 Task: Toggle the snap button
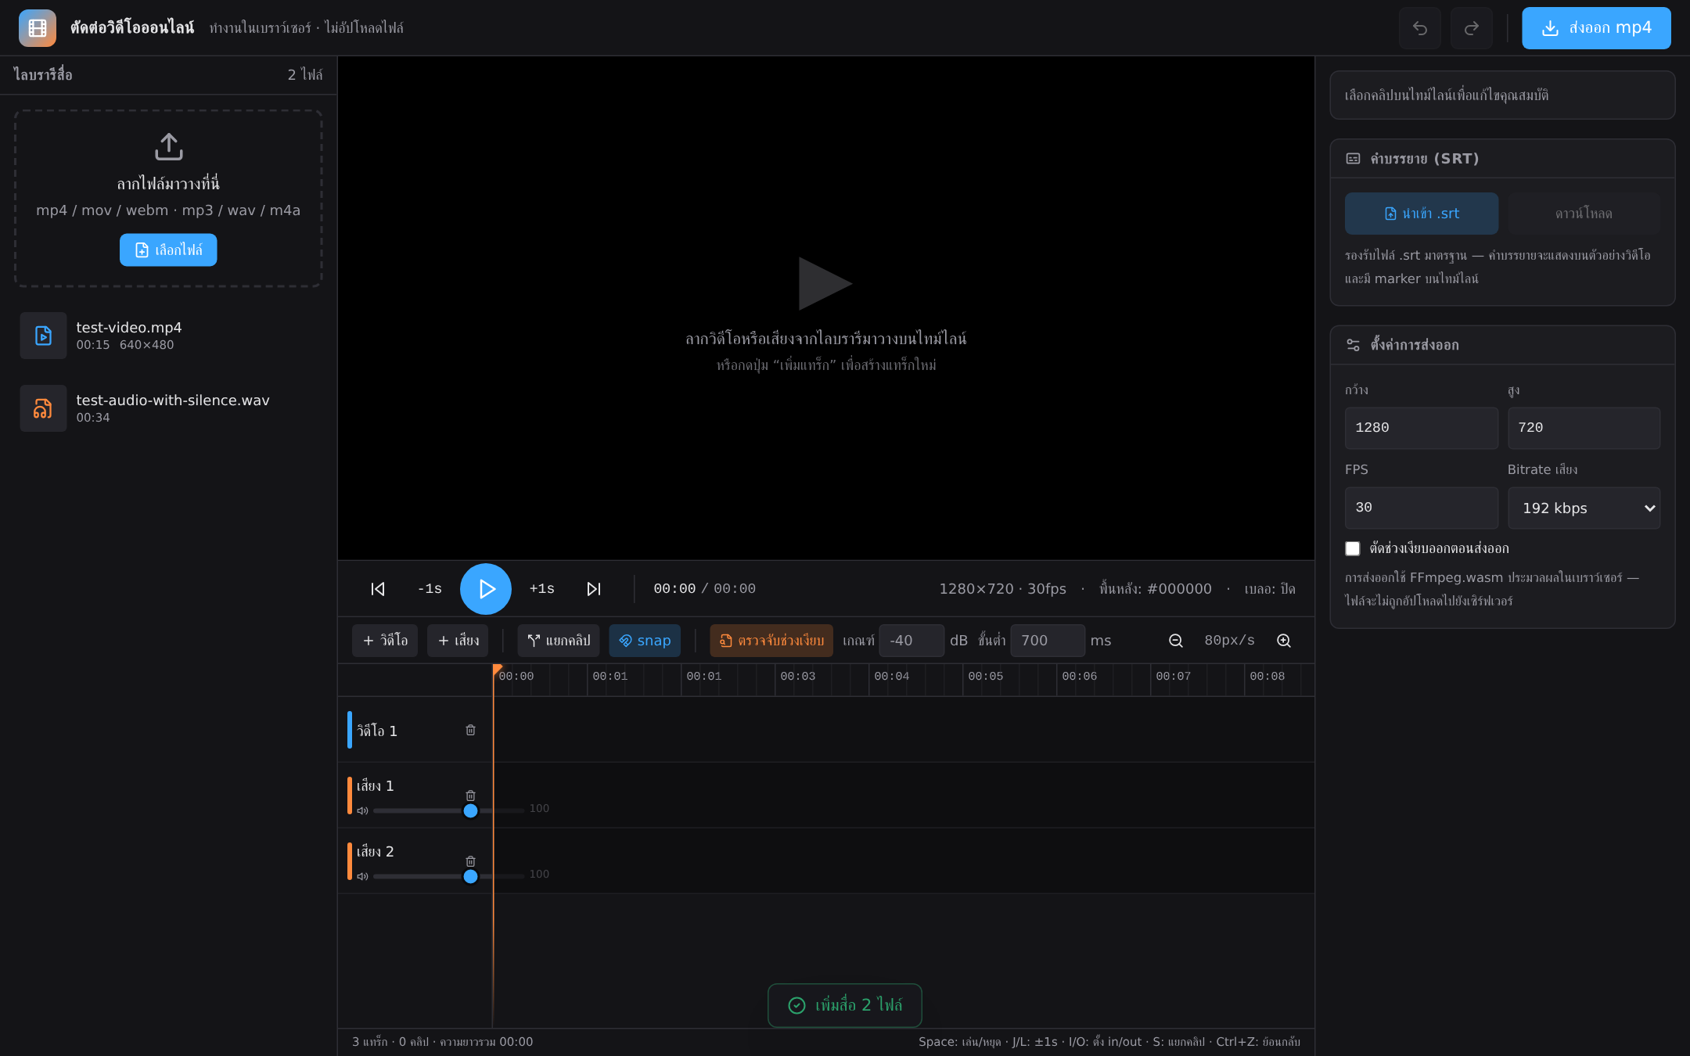coord(645,641)
